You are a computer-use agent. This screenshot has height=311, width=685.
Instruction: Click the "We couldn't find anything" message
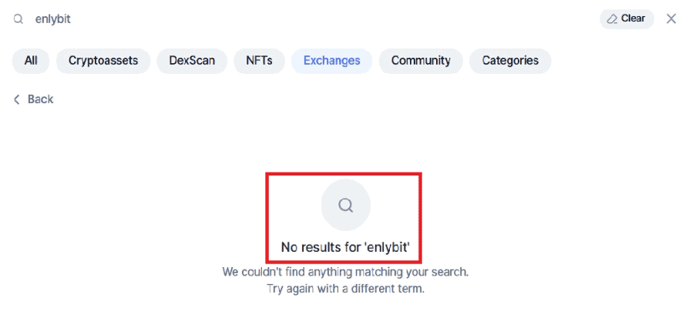[x=344, y=272]
